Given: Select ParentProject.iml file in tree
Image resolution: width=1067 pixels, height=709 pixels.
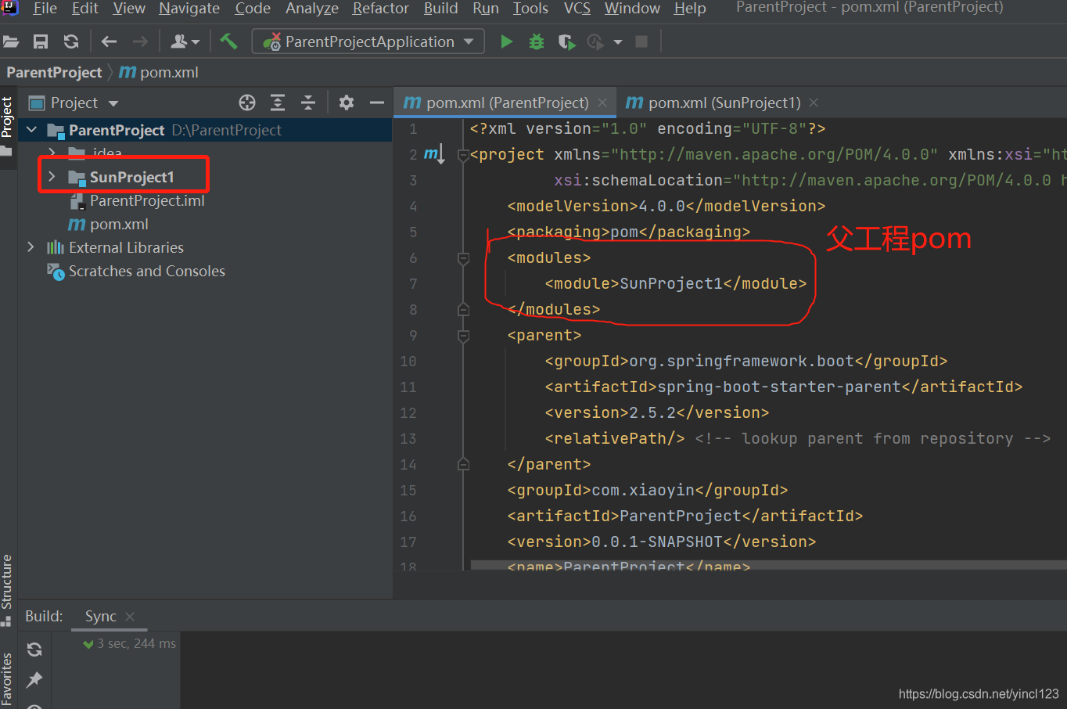Looking at the screenshot, I should 147,200.
